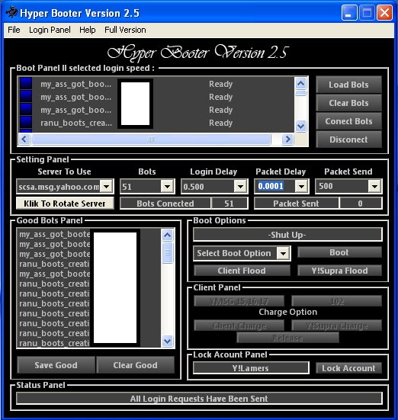
Task: Click bot list scroll up arrow
Action: (x=300, y=84)
